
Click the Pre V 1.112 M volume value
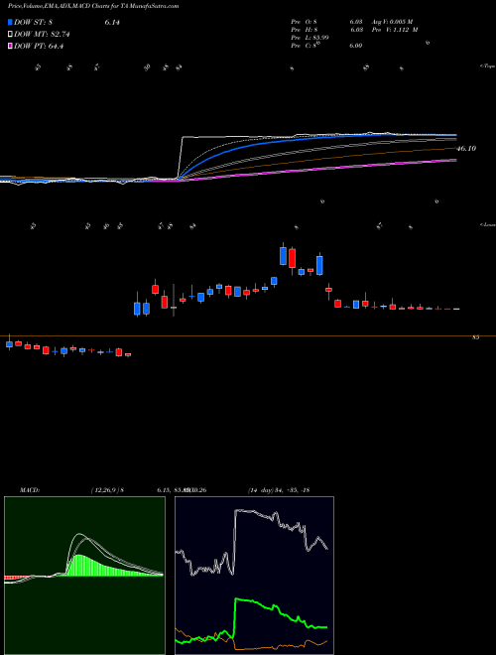396,30
